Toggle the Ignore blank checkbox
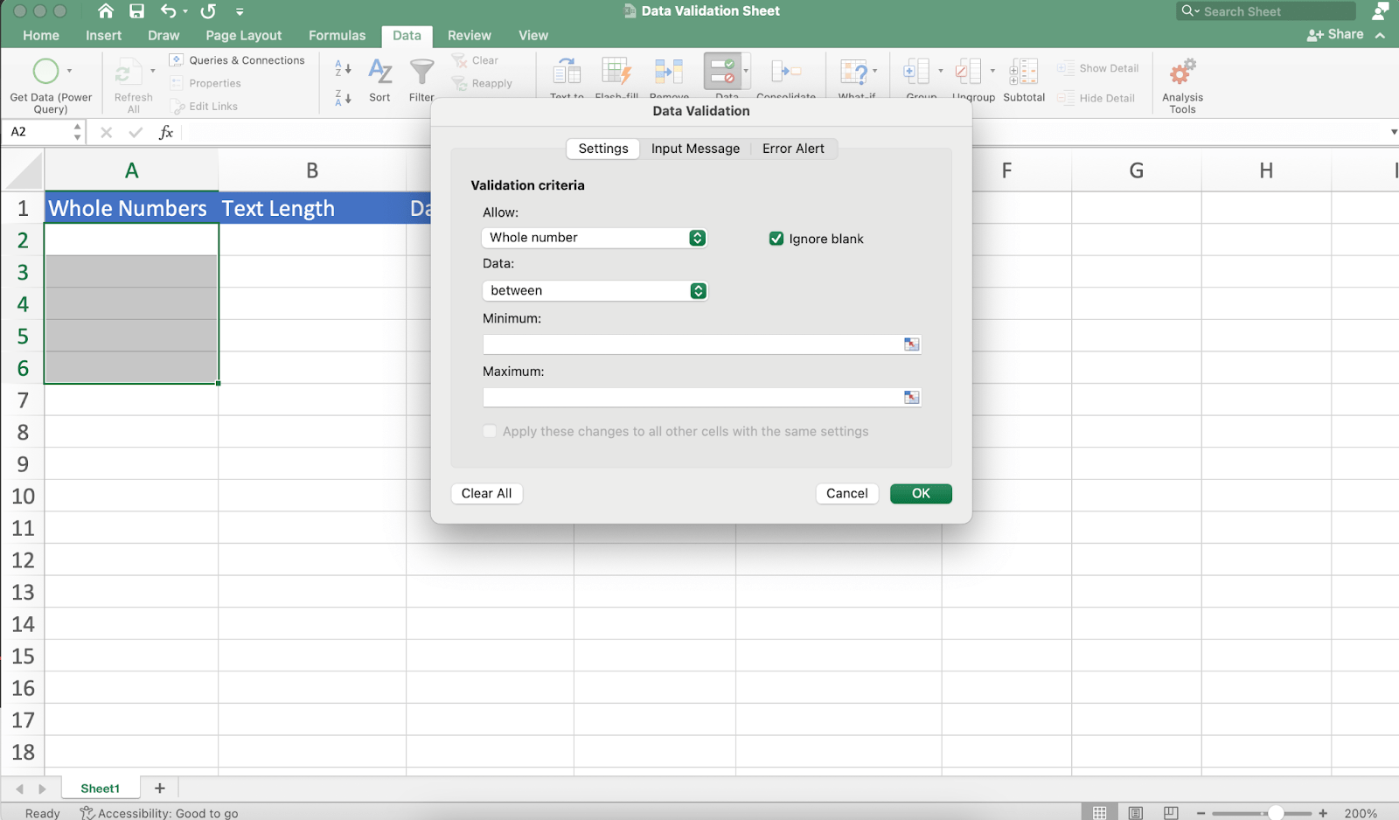This screenshot has width=1399, height=820. pos(776,239)
